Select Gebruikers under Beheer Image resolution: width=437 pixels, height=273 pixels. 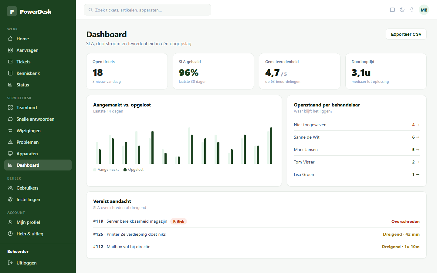[x=38, y=188]
